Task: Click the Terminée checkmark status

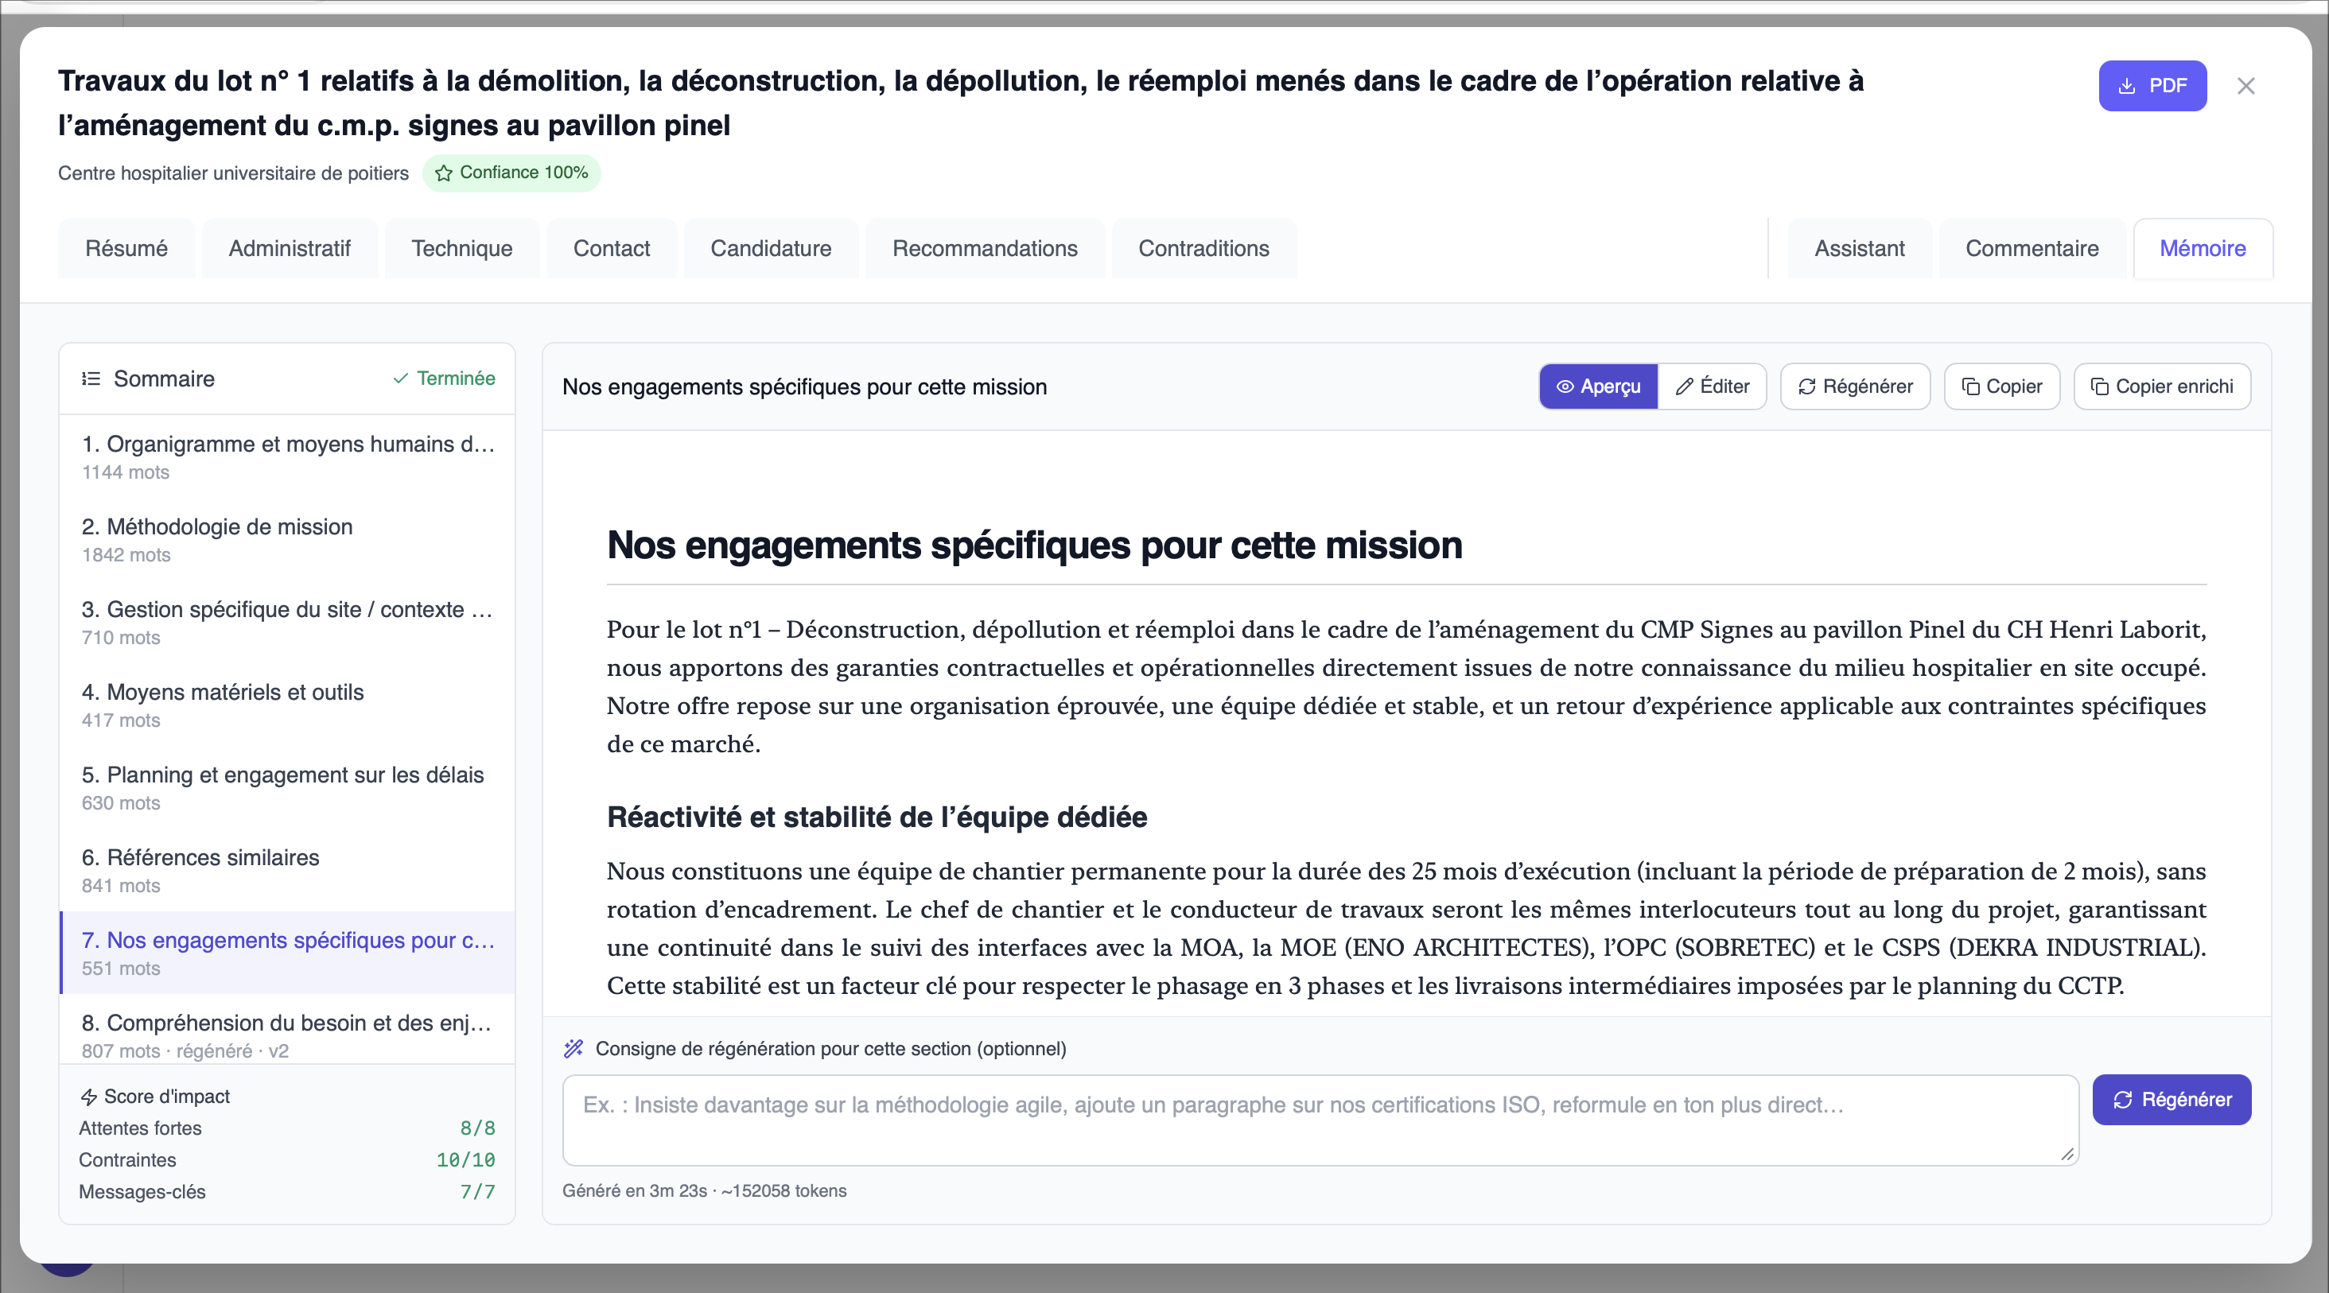Action: (444, 379)
